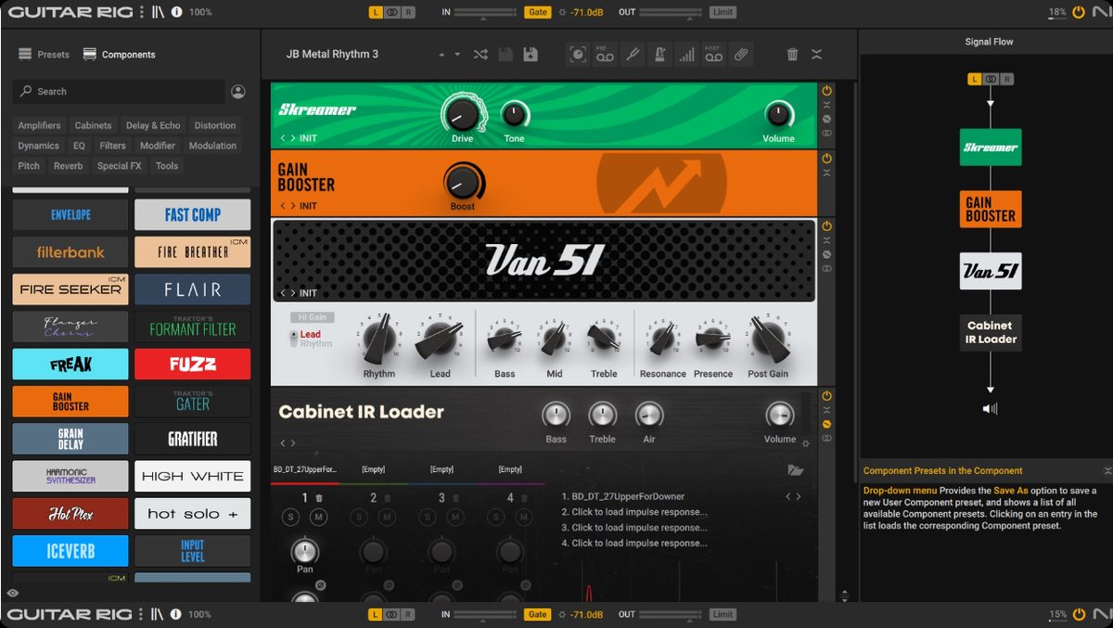The width and height of the screenshot is (1113, 628).
Task: Solo IR slot 1 with S button
Action: pos(291,517)
